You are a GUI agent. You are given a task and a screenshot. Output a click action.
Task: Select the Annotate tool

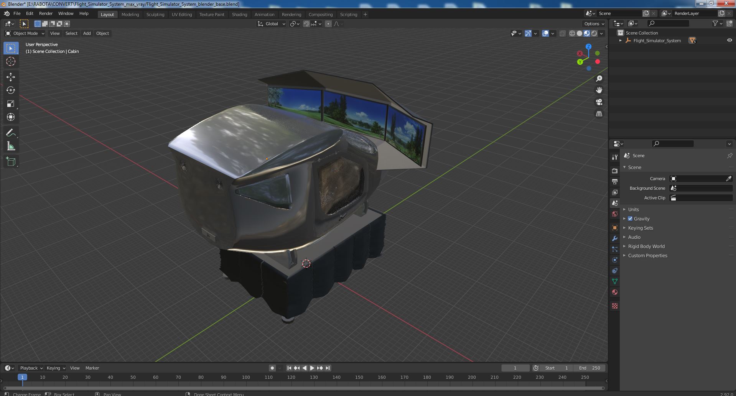[11, 133]
